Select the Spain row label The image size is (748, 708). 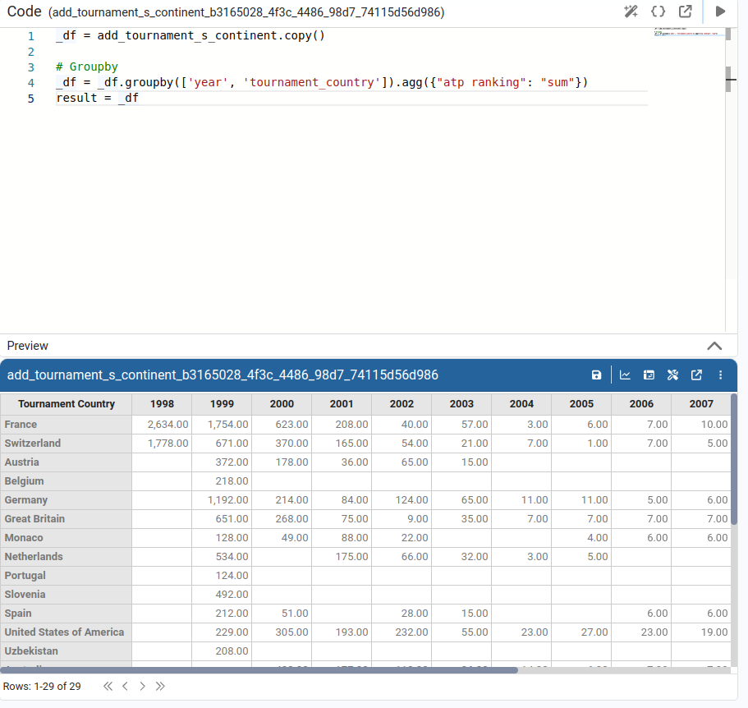pyautogui.click(x=67, y=614)
